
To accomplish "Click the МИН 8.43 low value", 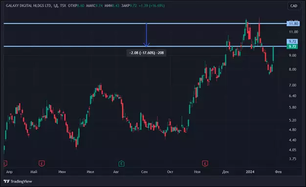I will pos(112,6).
